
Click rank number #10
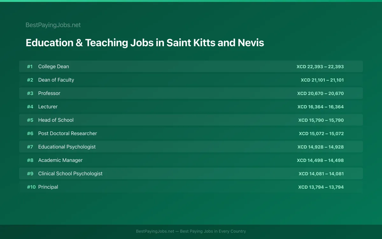[31, 187]
